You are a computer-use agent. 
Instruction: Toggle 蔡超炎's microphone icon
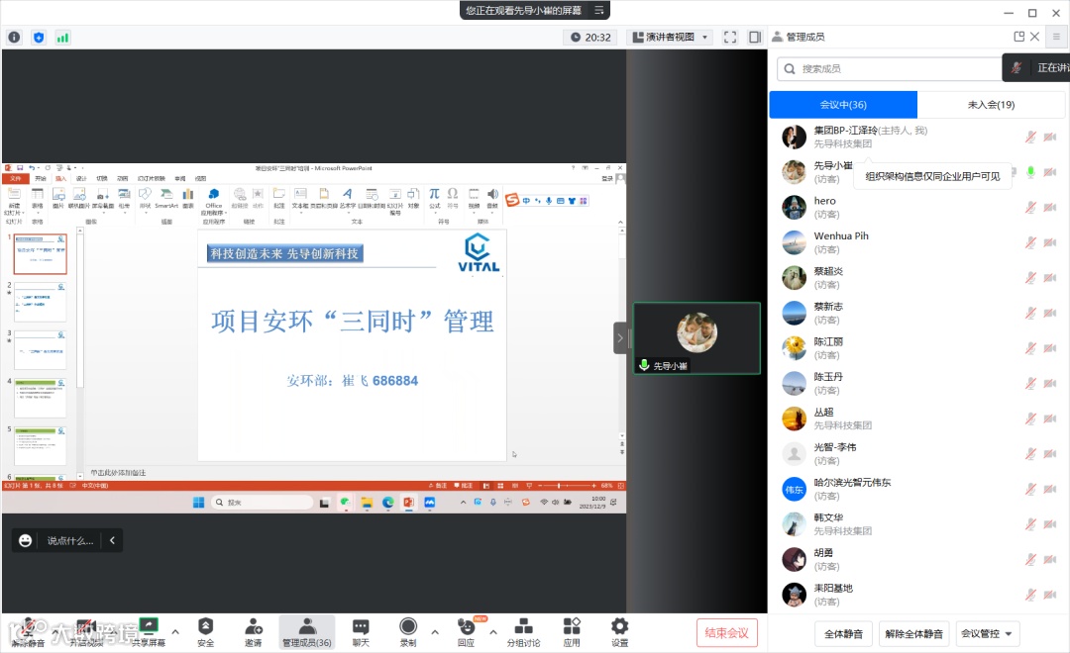1030,277
